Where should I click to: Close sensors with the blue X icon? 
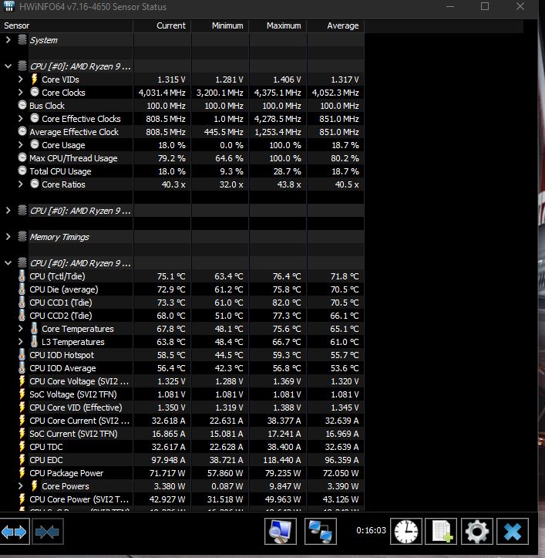coord(513,531)
